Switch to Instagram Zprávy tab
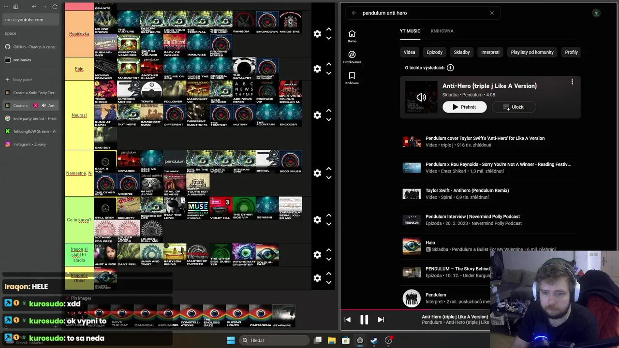The height and width of the screenshot is (348, 619). (x=30, y=145)
